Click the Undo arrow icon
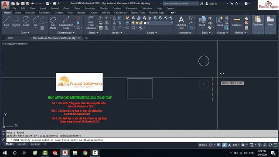 (33, 3)
